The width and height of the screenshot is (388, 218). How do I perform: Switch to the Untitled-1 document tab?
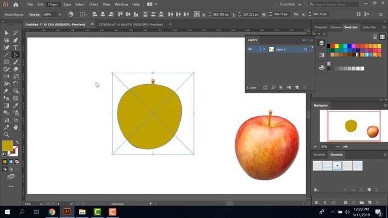coord(55,24)
